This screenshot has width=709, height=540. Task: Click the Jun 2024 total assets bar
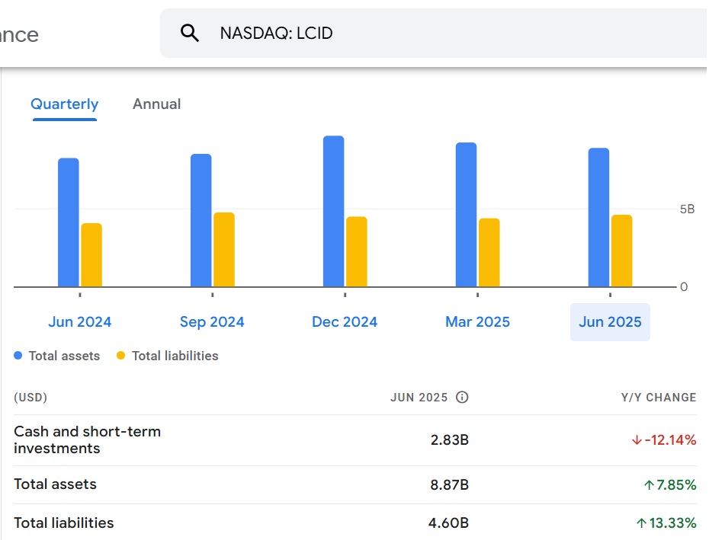pos(69,222)
